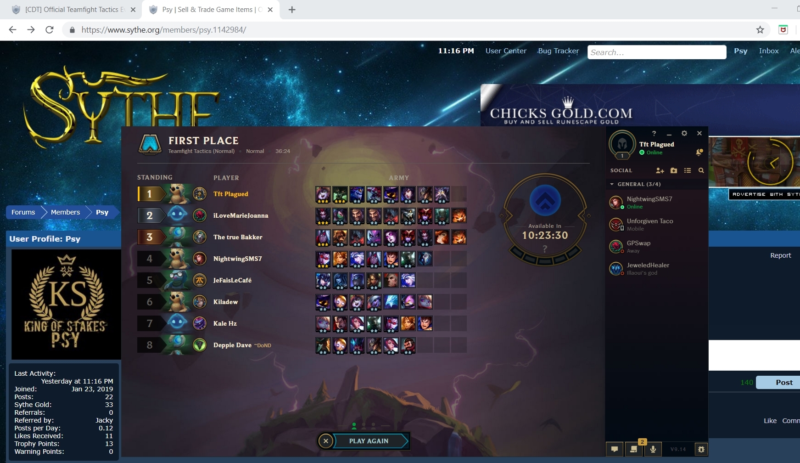Click the Chicks Gold advertisement banner

640,105
